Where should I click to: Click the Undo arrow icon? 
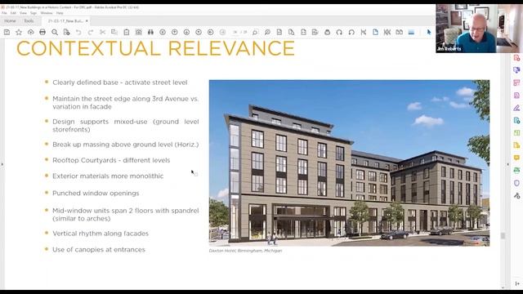coord(78,32)
